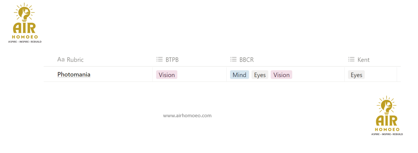Click the list icon beside BBCR header
Screen dimensions: 418x153
pos(233,60)
